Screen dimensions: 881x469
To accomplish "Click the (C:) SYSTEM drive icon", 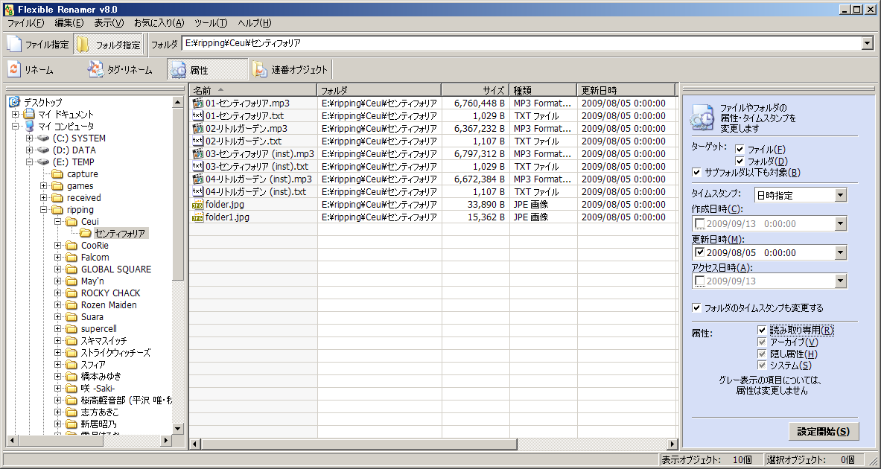I will pos(43,138).
